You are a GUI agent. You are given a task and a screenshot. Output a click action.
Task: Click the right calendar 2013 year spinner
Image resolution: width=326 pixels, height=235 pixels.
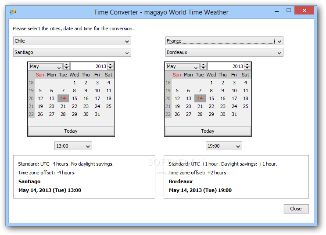click(x=247, y=66)
